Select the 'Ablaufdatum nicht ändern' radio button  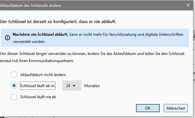coord(14,74)
